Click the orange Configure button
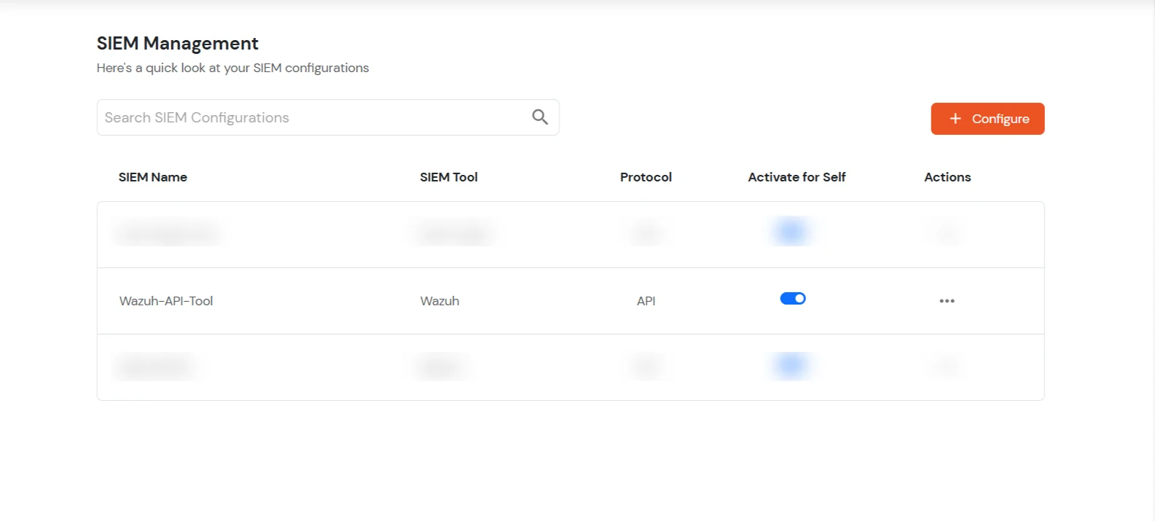 coord(987,119)
